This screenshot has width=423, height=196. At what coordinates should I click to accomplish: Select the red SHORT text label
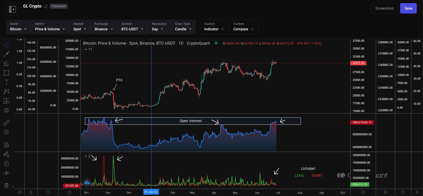point(317,176)
